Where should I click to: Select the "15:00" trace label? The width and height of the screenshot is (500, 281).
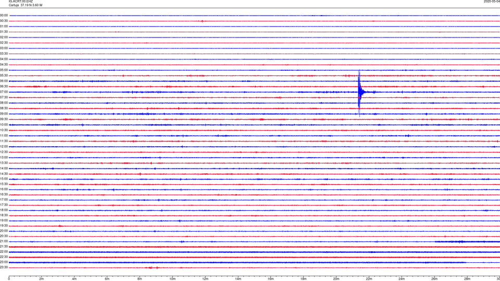tap(4, 178)
